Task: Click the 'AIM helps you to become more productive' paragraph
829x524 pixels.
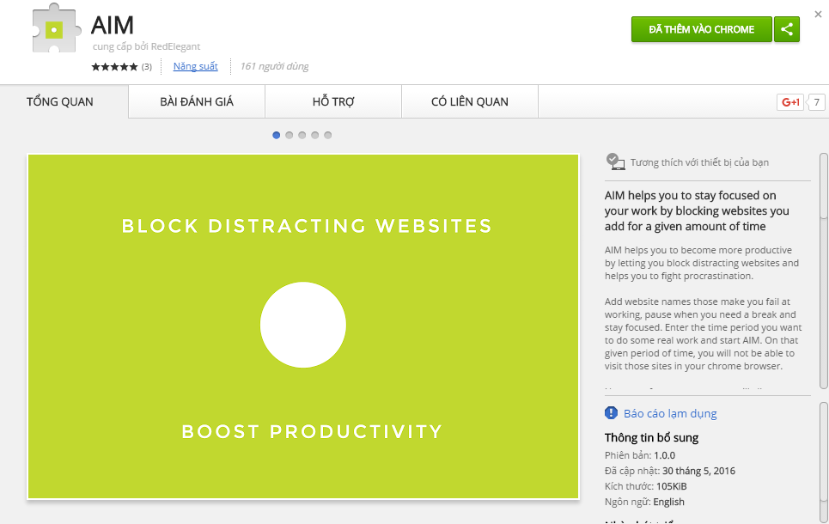Action: pyautogui.click(x=702, y=263)
